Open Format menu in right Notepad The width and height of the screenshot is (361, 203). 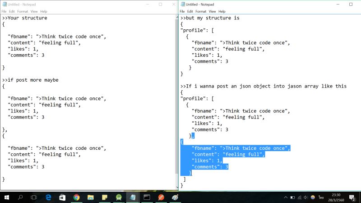pos(201,11)
